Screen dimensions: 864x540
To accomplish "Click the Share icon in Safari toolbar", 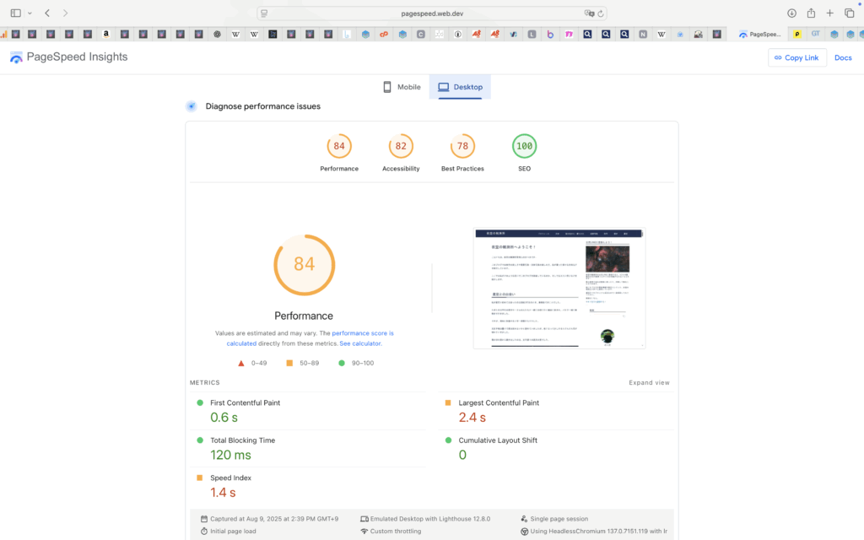I will 811,13.
